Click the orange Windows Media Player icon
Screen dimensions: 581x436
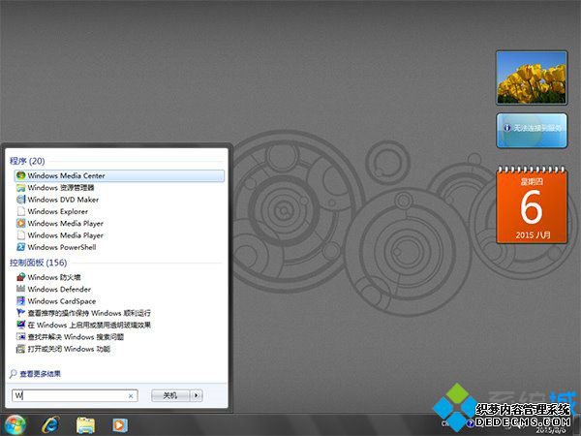click(20, 223)
